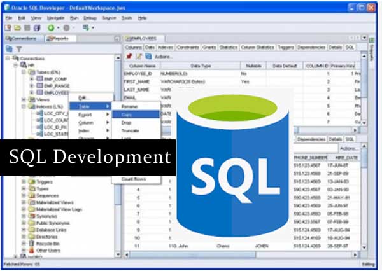The height and width of the screenshot is (271, 382).
Task: Expand the Materialized Views node
Action: point(24,202)
